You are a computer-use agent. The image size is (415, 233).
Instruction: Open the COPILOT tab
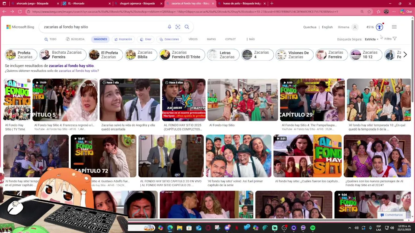(231, 39)
